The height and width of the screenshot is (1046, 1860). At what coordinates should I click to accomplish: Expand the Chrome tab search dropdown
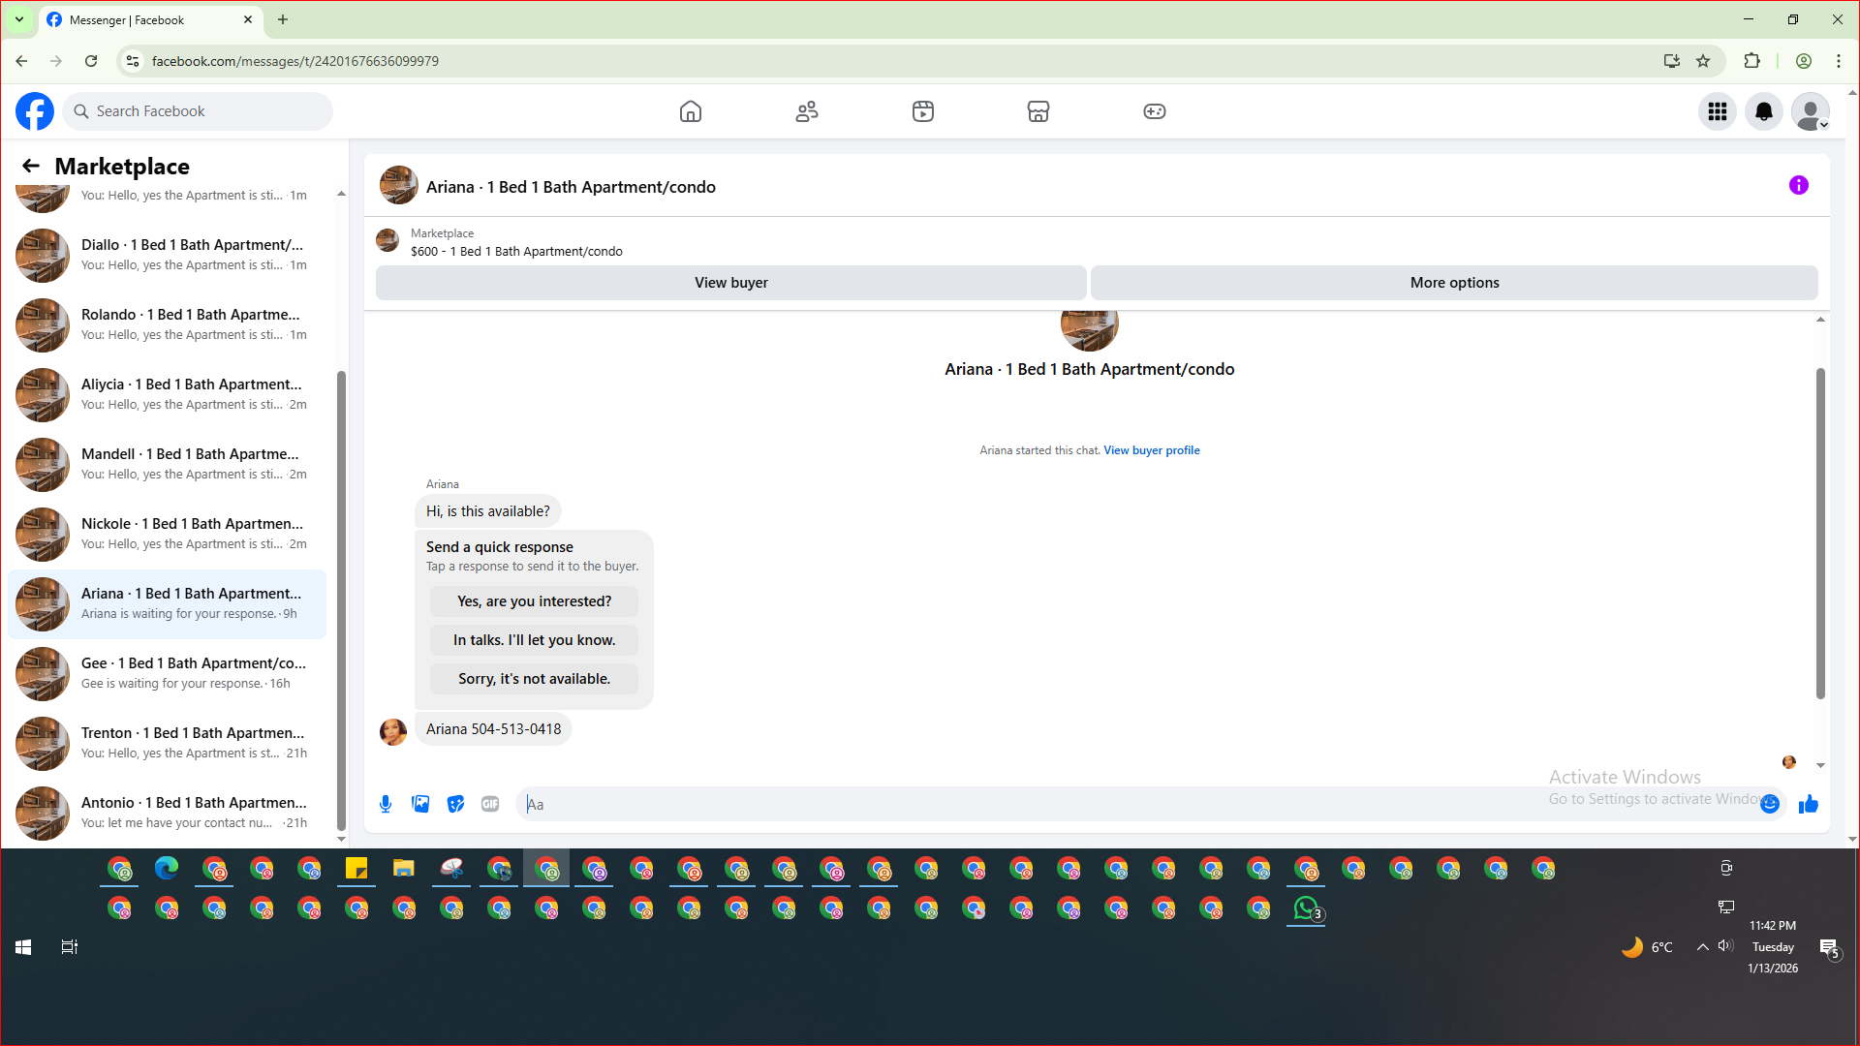click(x=18, y=19)
